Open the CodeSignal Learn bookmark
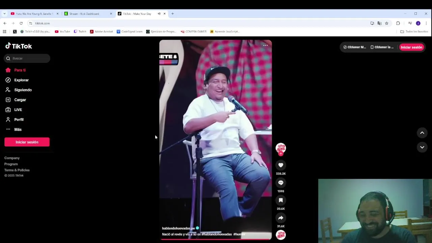432x243 pixels. coord(130,31)
